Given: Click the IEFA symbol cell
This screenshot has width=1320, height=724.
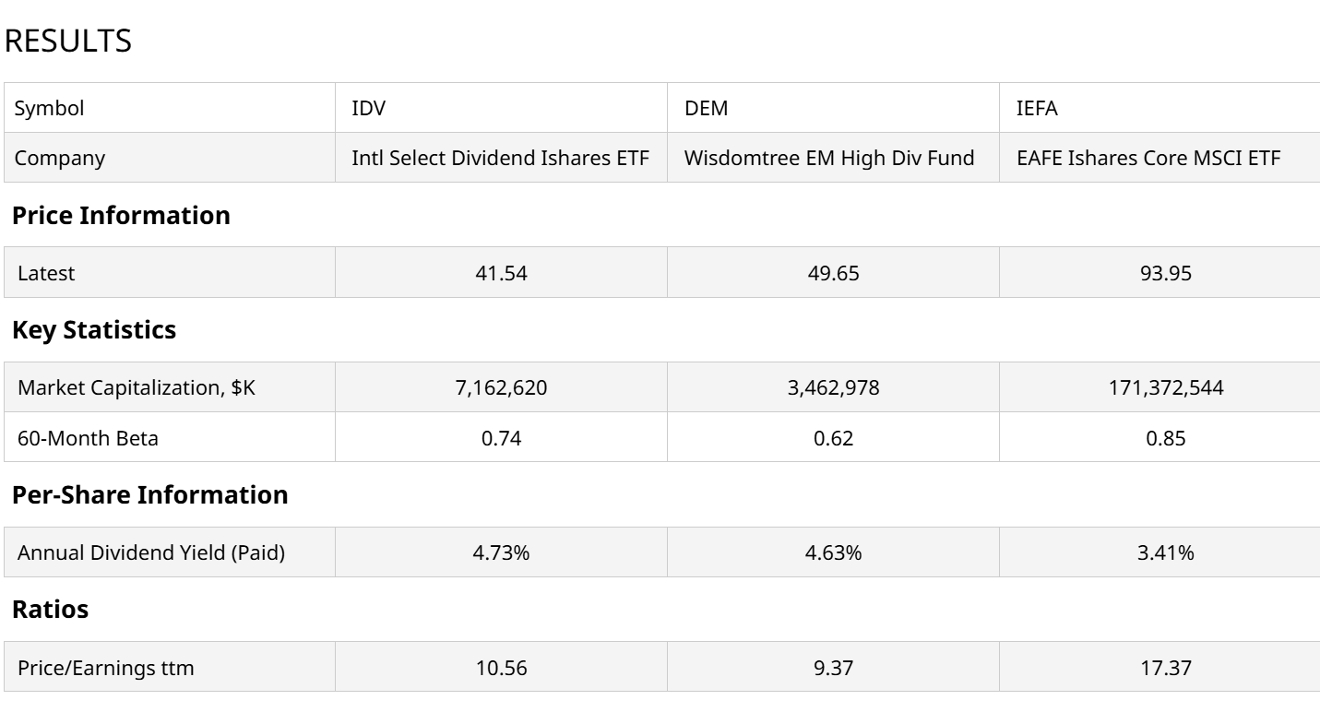Looking at the screenshot, I should (1037, 108).
